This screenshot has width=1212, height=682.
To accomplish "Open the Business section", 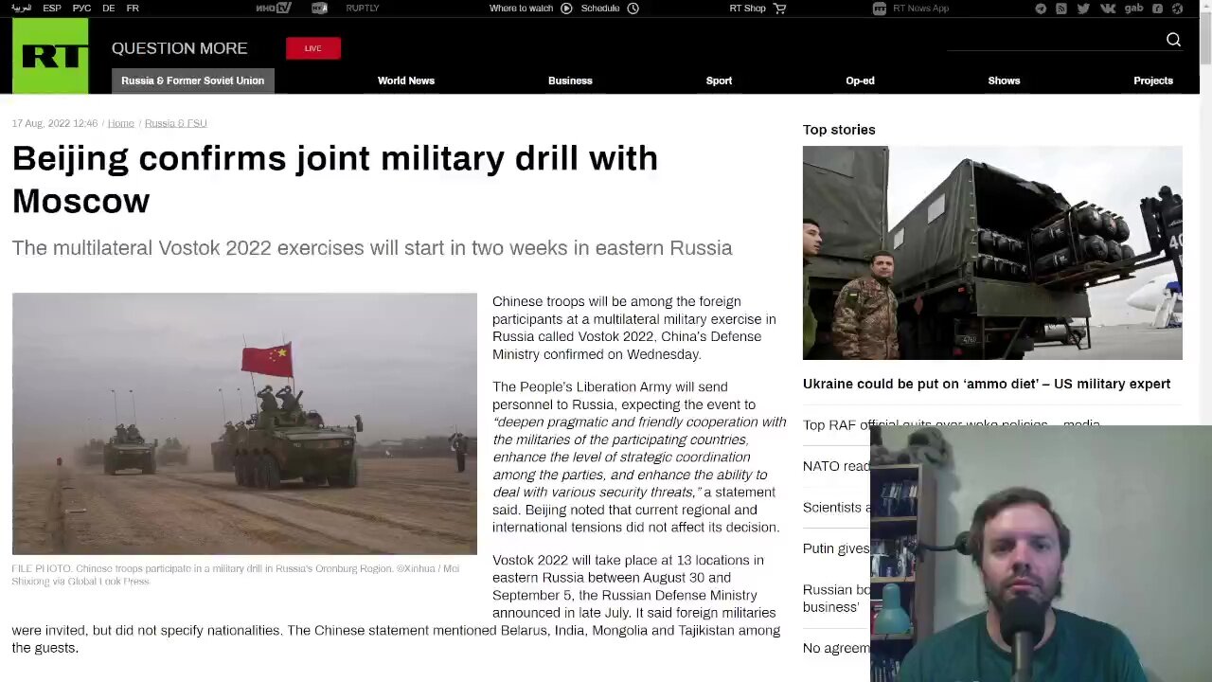I will (570, 81).
